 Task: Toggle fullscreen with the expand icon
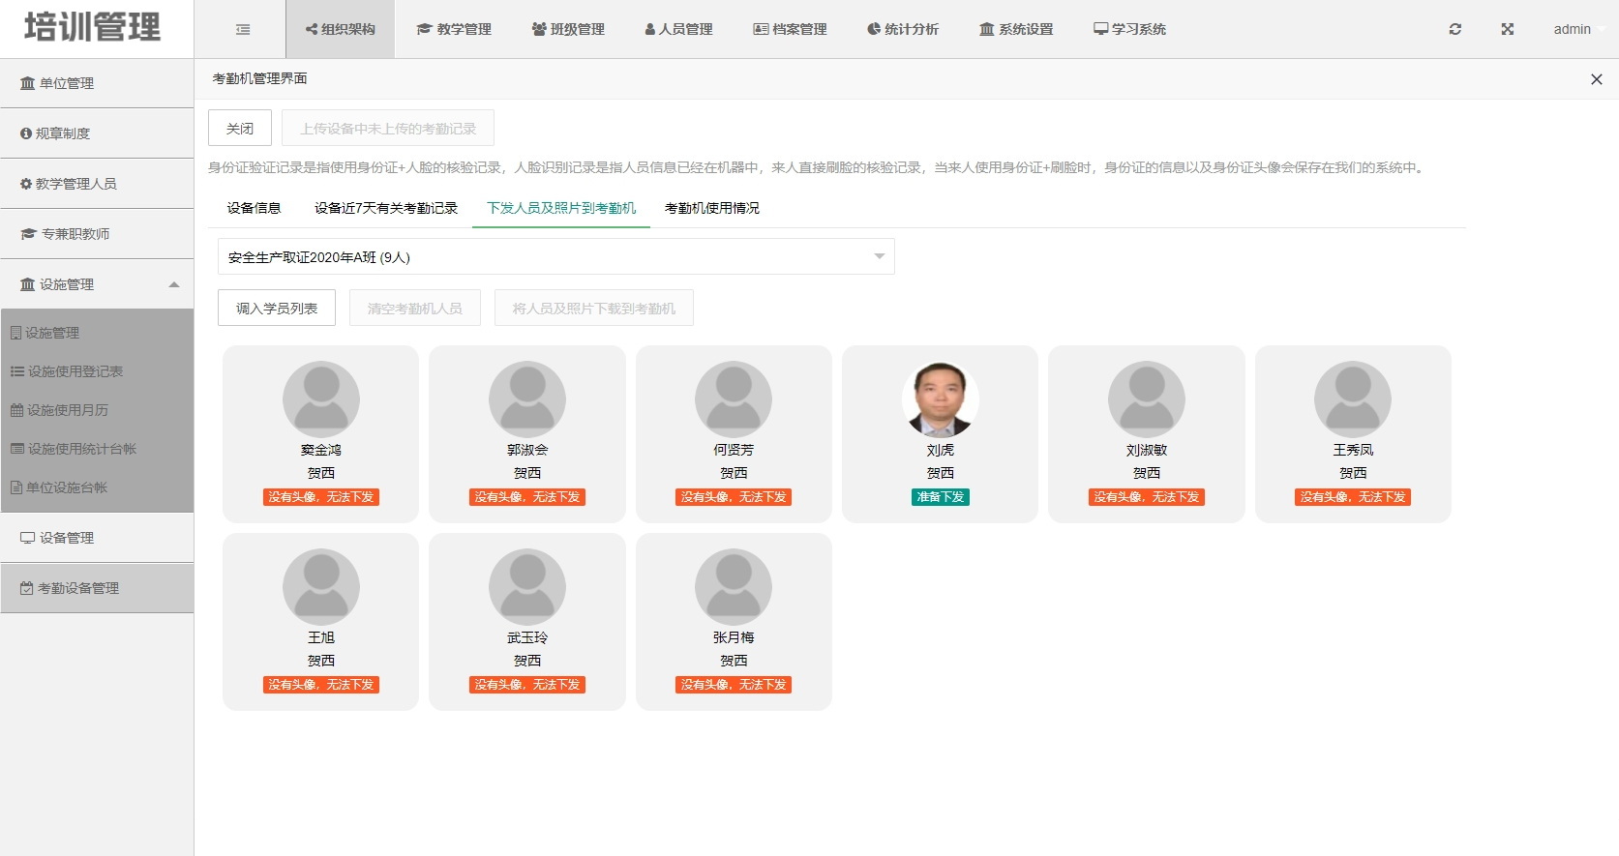(x=1507, y=29)
